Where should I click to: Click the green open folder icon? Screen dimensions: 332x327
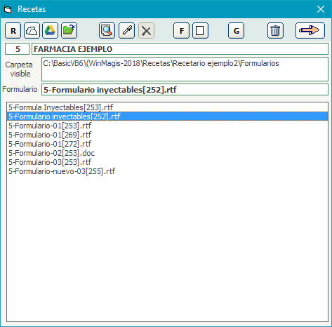coord(69,31)
